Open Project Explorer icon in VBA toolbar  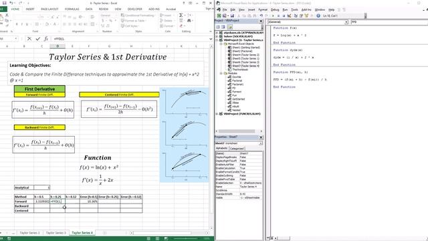tap(296, 16)
